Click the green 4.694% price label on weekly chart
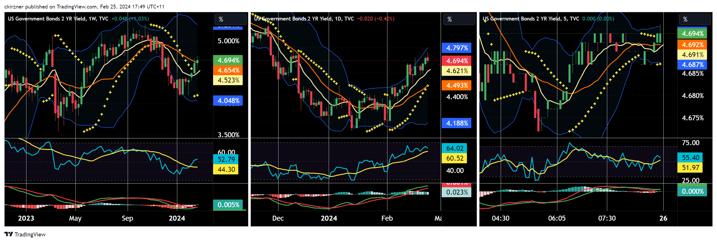This screenshot has width=717, height=242. point(228,60)
